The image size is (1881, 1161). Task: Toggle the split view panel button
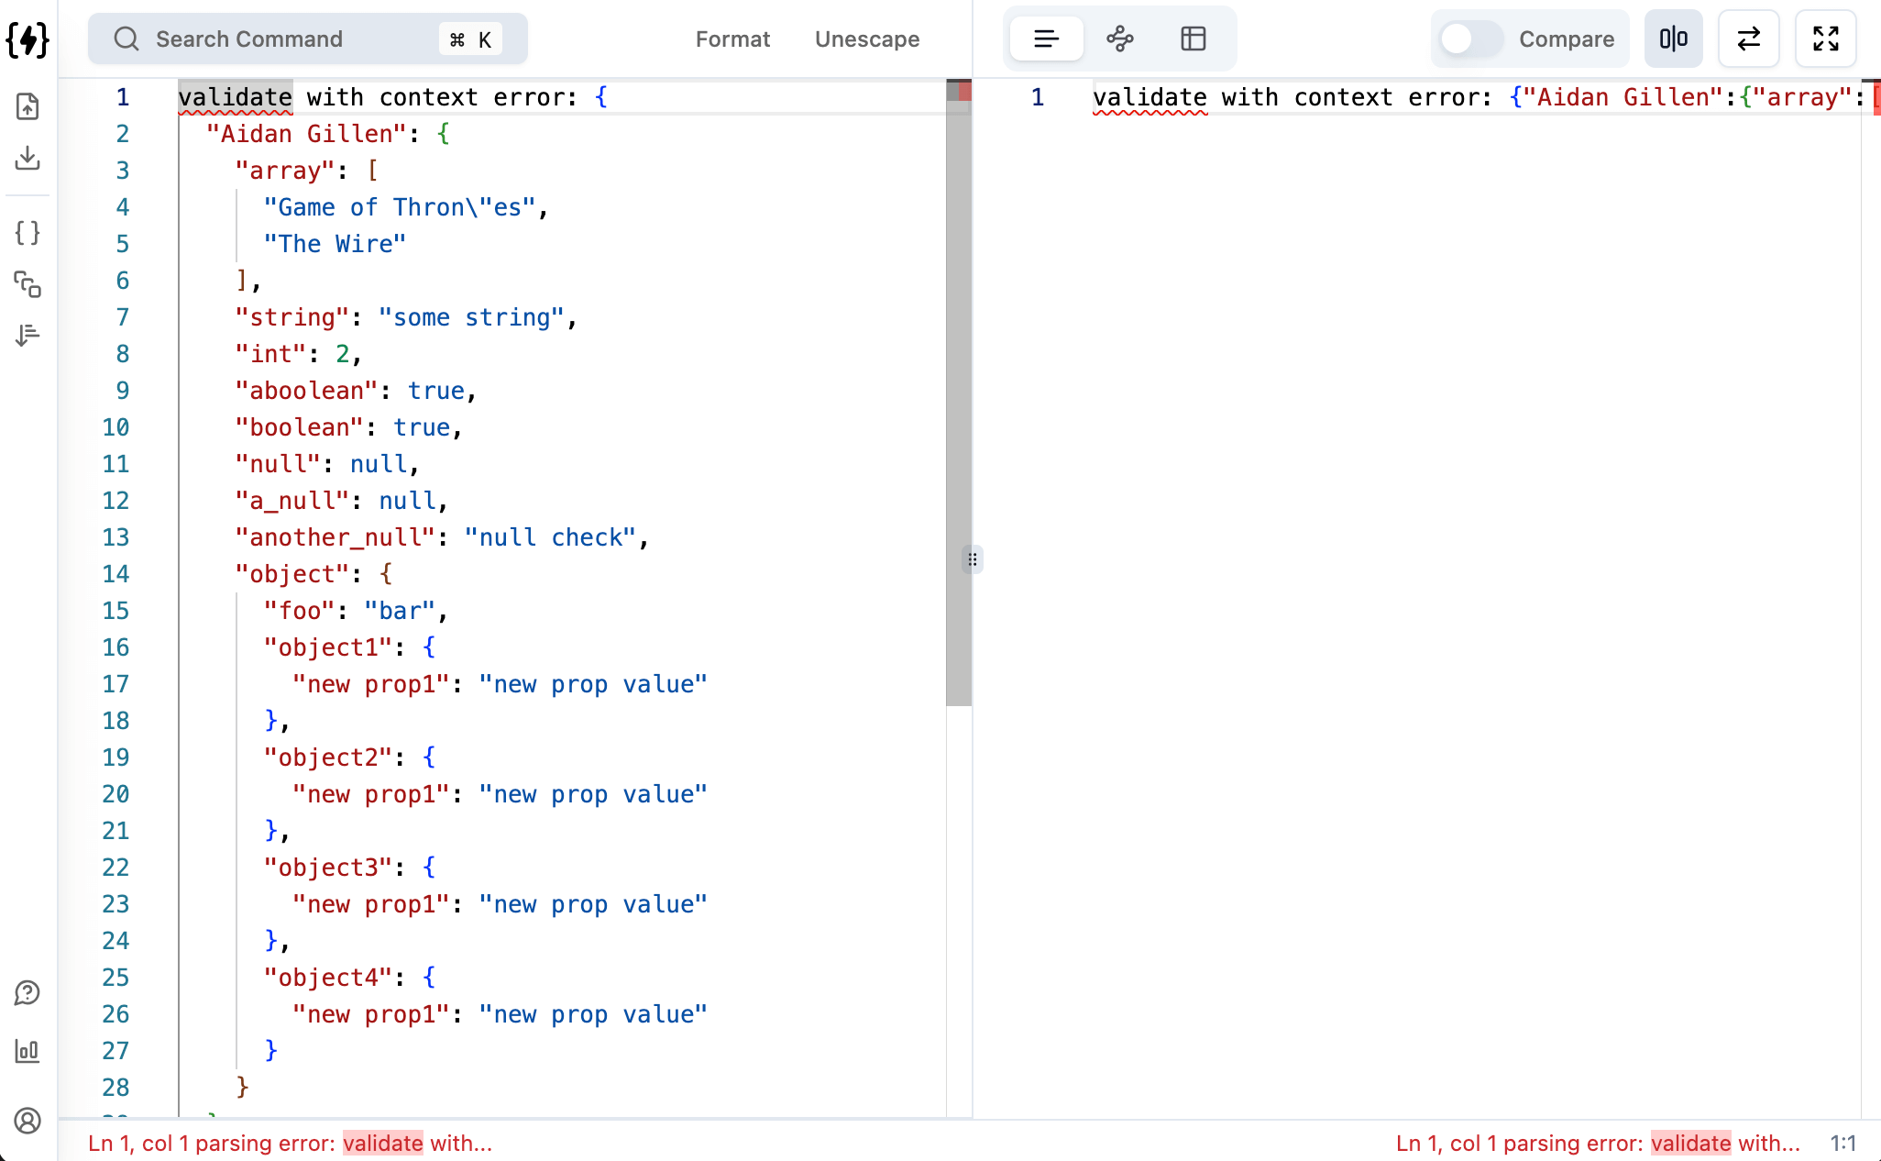1673,39
